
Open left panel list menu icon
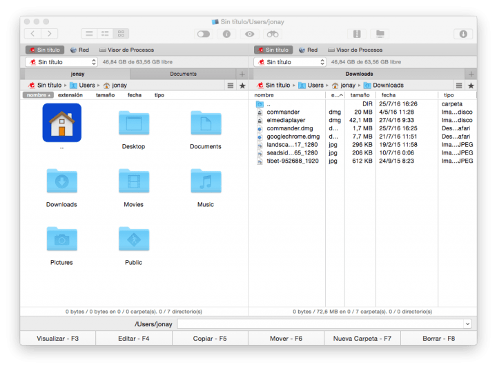[231, 86]
